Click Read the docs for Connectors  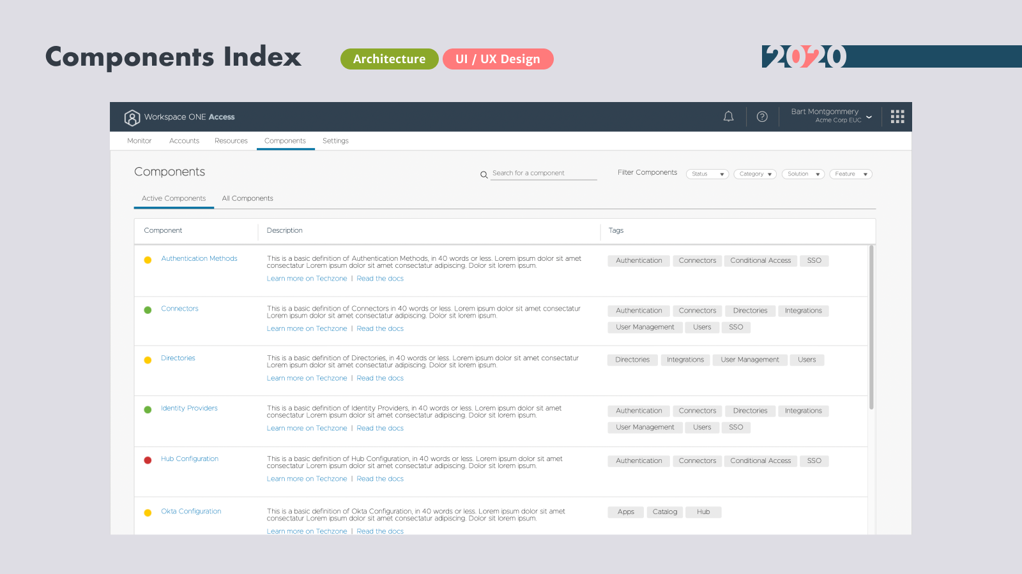(x=380, y=328)
